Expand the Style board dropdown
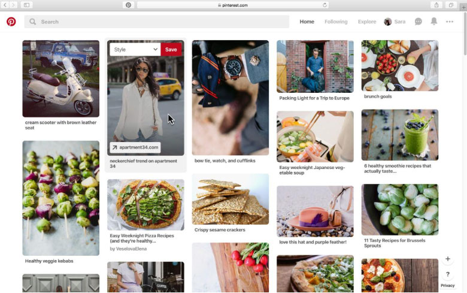467x293 pixels. 135,50
